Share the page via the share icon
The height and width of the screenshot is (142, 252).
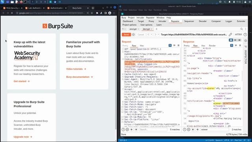pyautogui.click(x=87, y=13)
